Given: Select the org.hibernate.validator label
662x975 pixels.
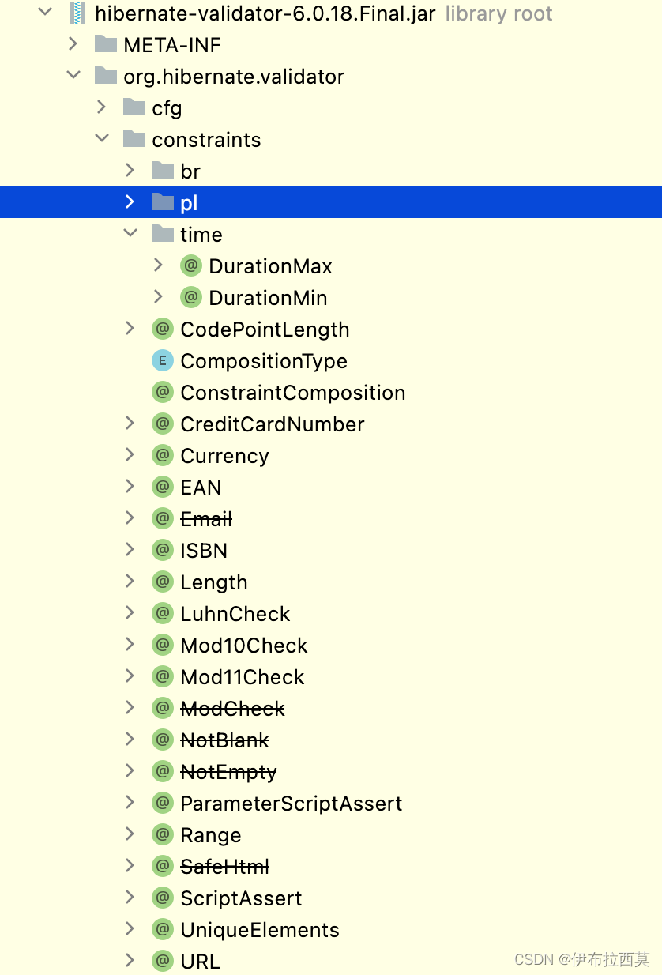Looking at the screenshot, I should point(234,77).
